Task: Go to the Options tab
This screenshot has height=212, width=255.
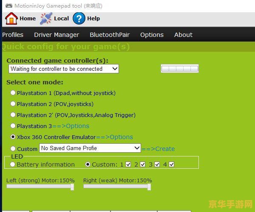Action: [x=152, y=35]
